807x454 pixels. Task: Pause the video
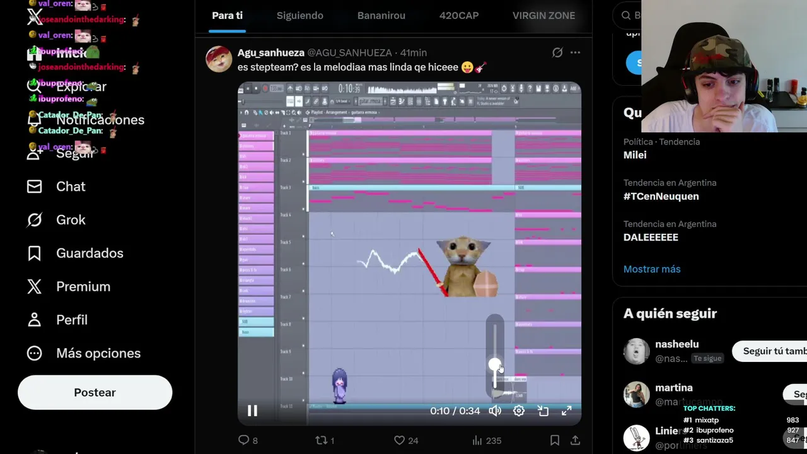252,411
